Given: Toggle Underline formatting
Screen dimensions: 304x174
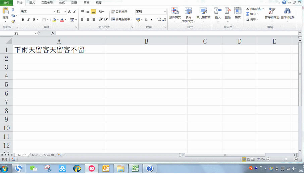Looking at the screenshot, I should tap(34, 20).
